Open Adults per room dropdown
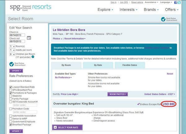This screenshot has height=134, width=186. pos(12,50)
